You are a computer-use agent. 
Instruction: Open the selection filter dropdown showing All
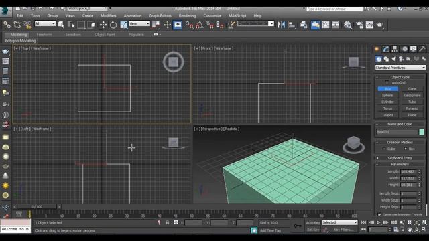(45, 24)
